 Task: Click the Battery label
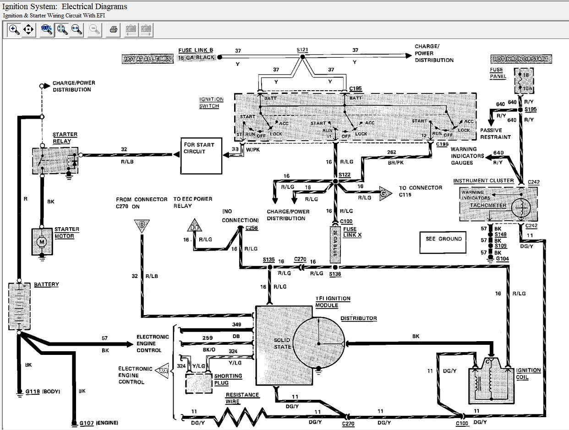coord(46,284)
